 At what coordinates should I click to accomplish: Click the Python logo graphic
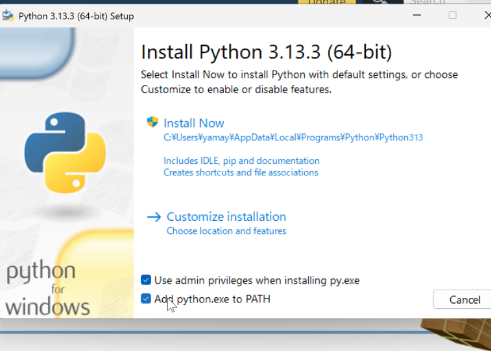65,153
